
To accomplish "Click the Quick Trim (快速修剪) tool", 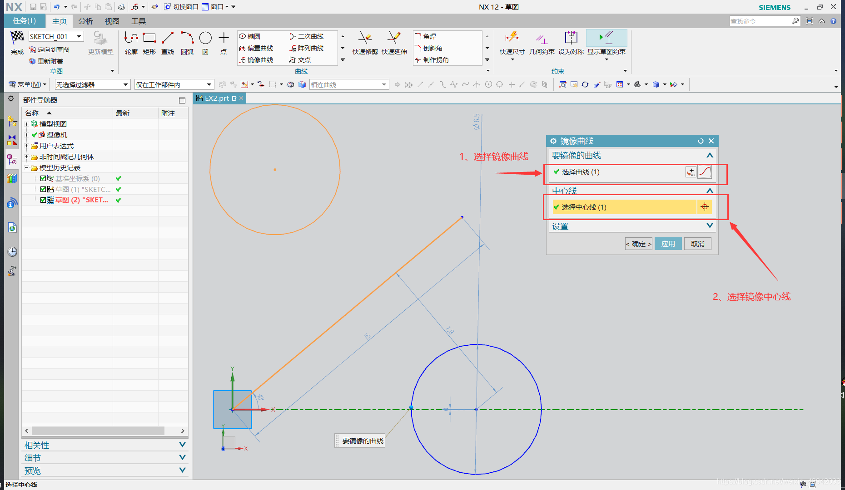I will [365, 43].
